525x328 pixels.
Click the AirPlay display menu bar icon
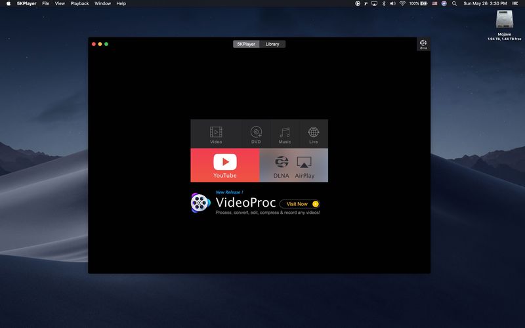pos(374,3)
